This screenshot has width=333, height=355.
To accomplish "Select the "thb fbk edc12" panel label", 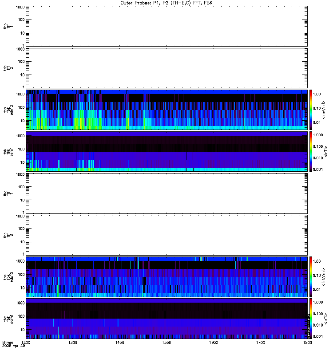I will tap(8, 110).
